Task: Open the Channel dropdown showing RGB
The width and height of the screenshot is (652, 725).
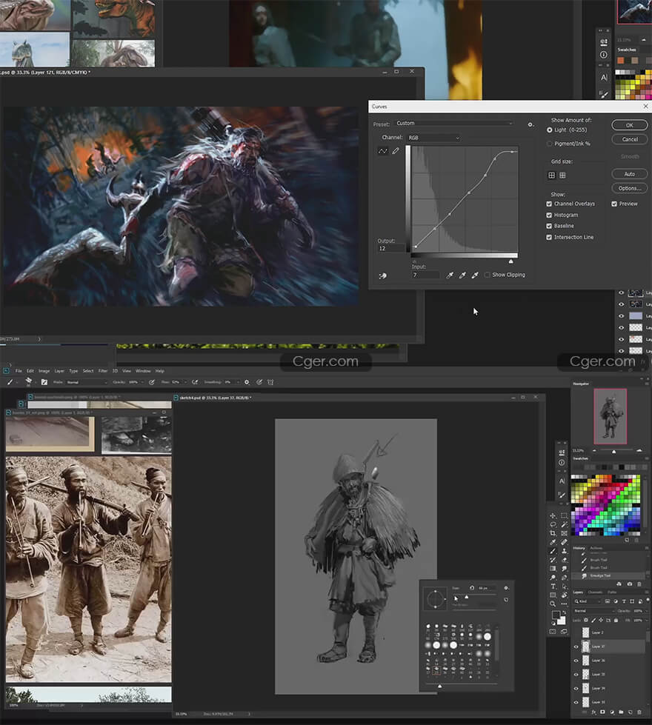Action: (x=433, y=138)
